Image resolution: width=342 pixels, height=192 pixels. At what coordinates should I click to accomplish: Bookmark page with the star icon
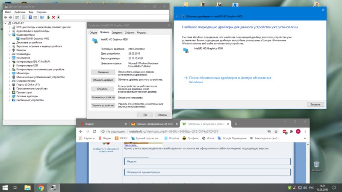[276, 131]
